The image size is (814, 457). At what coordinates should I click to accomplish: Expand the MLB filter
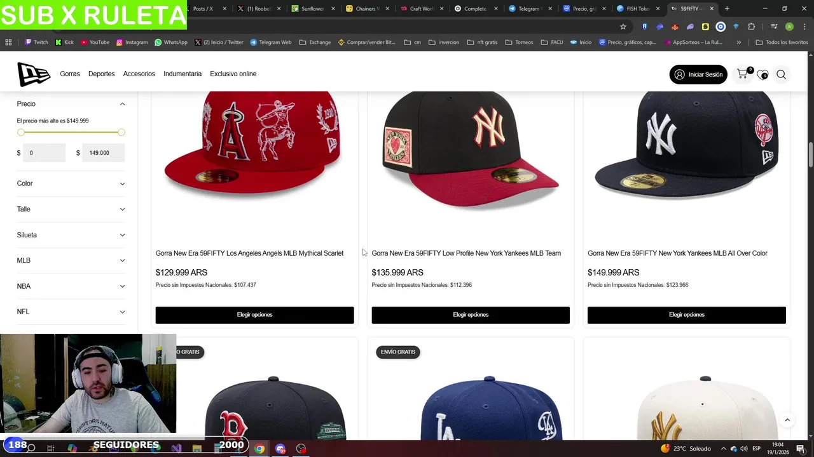point(71,260)
